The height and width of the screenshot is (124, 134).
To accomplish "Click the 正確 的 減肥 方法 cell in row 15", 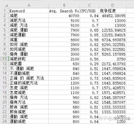I will click(29, 78).
